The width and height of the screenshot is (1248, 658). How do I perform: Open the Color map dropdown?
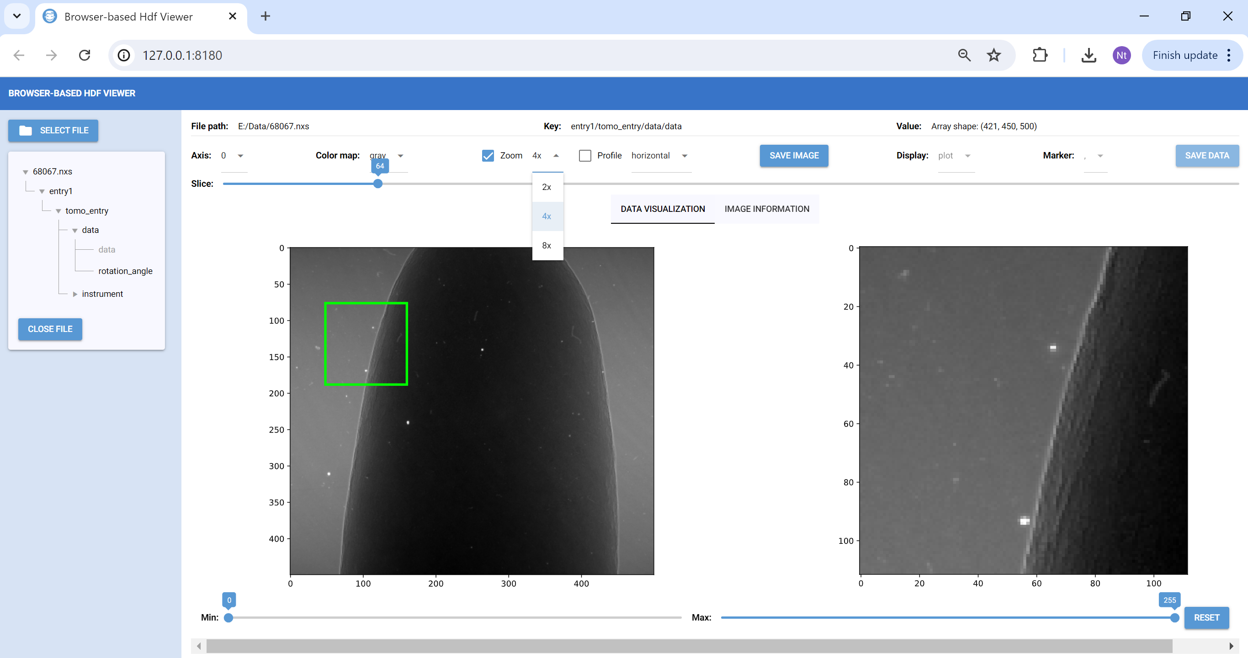tap(388, 155)
